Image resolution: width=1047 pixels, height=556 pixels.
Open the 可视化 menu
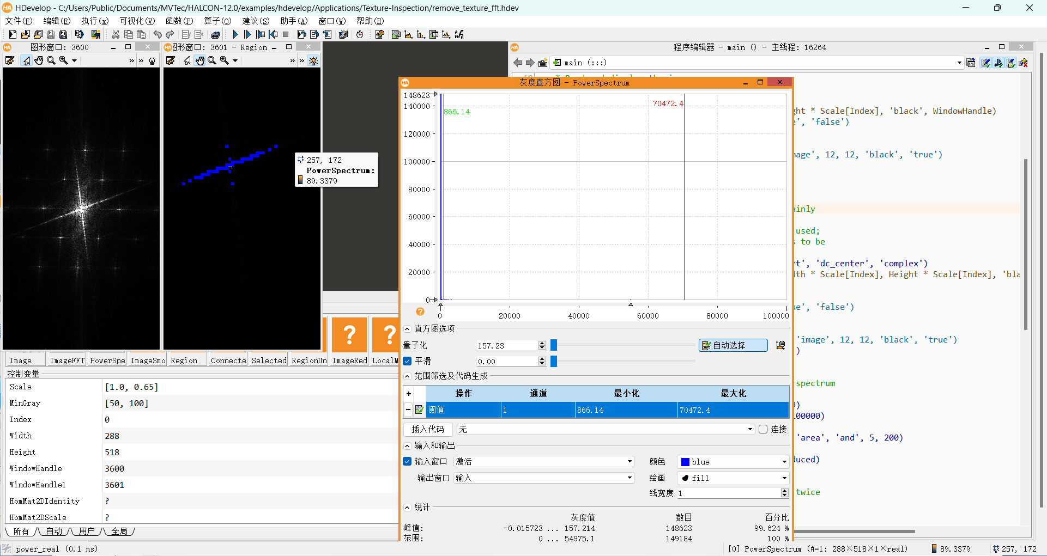click(137, 21)
